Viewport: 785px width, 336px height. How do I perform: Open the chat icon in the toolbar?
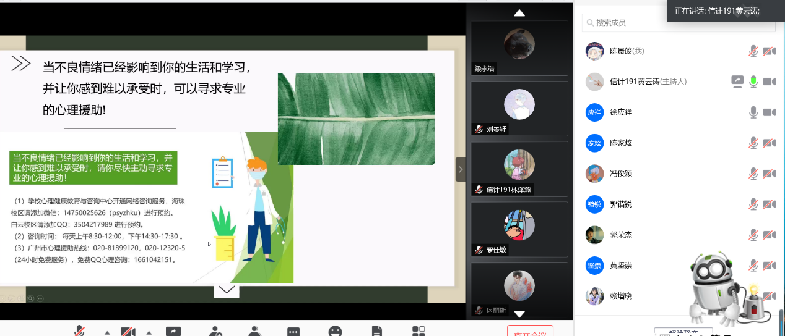tap(293, 332)
